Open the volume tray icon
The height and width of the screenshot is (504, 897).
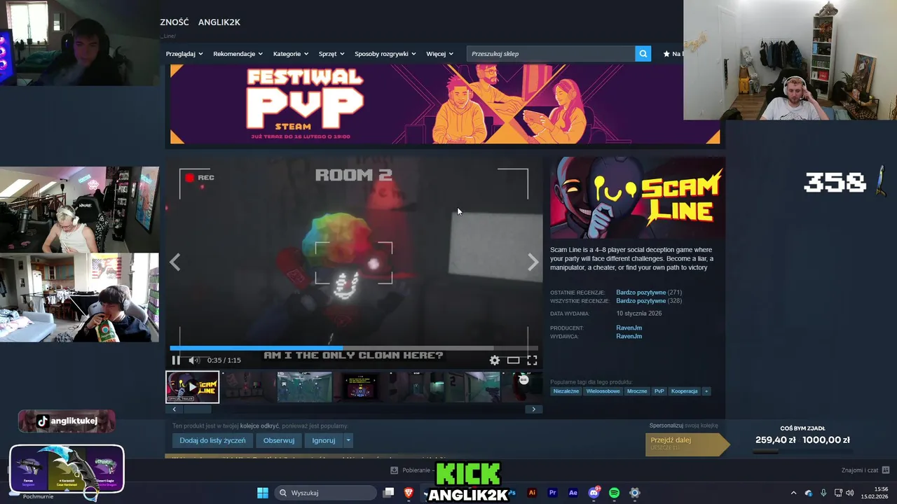coord(850,493)
